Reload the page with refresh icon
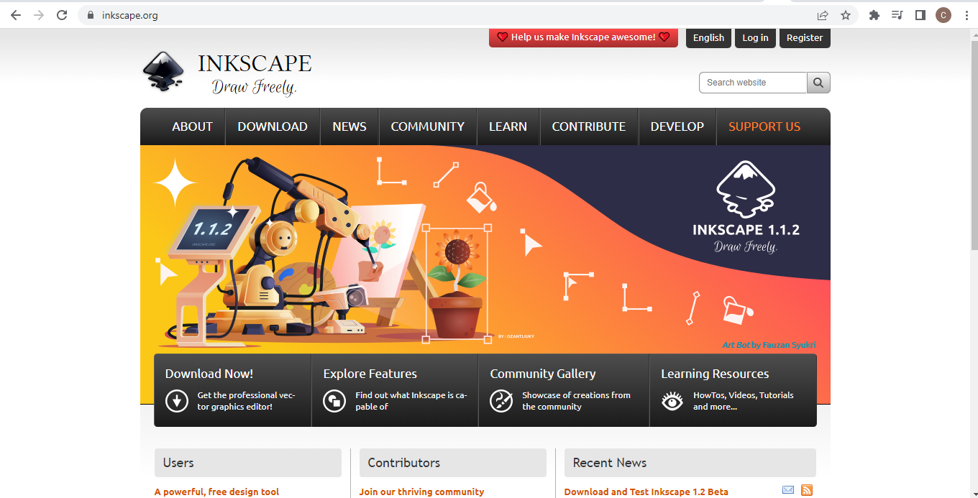Screen dimensions: 978x498 click(62, 15)
